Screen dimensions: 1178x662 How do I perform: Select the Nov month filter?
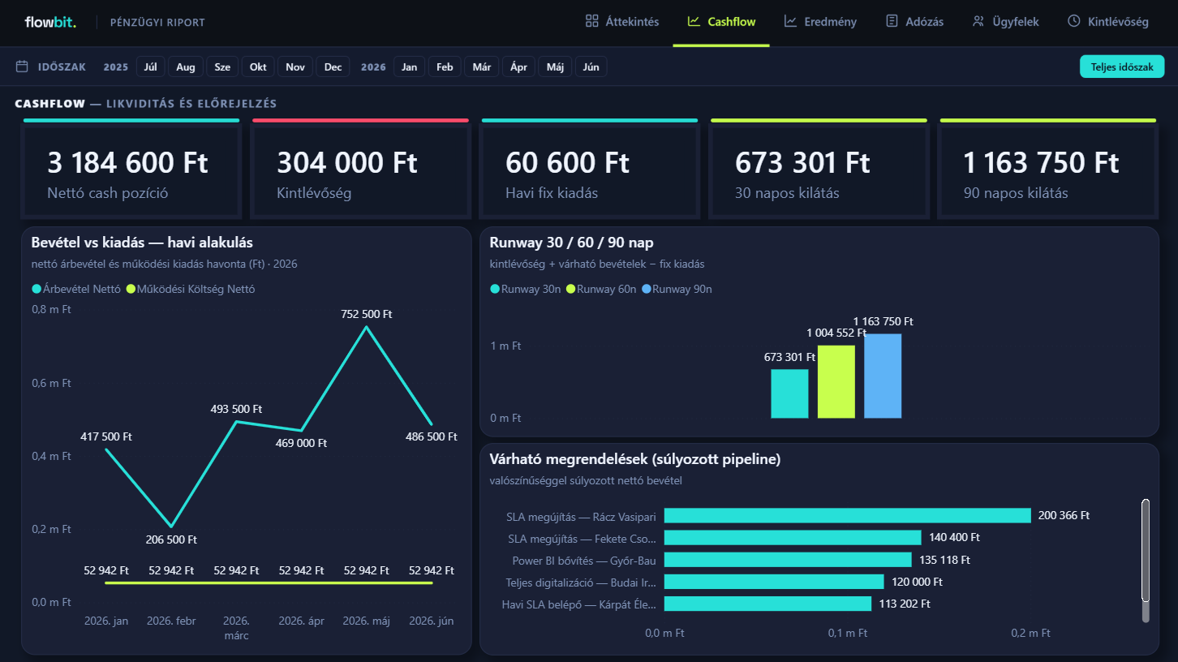pos(295,67)
